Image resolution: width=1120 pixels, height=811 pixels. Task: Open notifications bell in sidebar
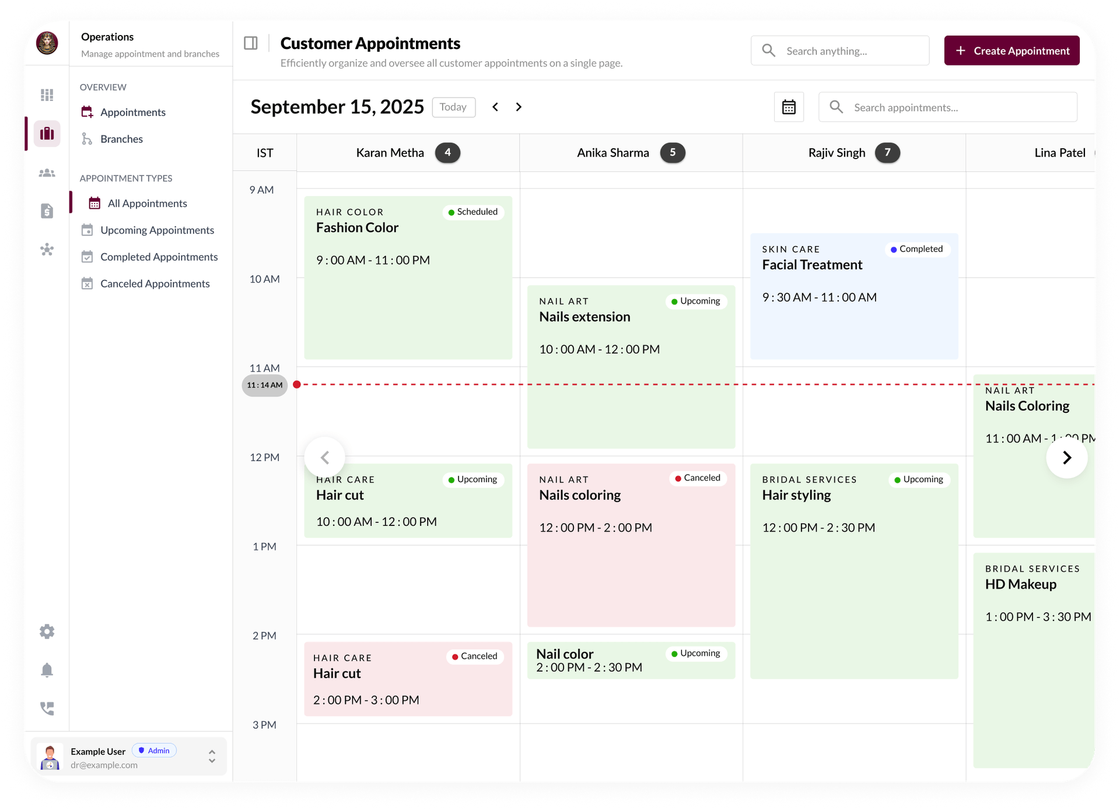pos(47,670)
